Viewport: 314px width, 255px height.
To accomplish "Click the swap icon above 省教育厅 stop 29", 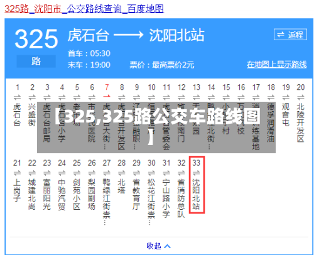I will (136, 173).
